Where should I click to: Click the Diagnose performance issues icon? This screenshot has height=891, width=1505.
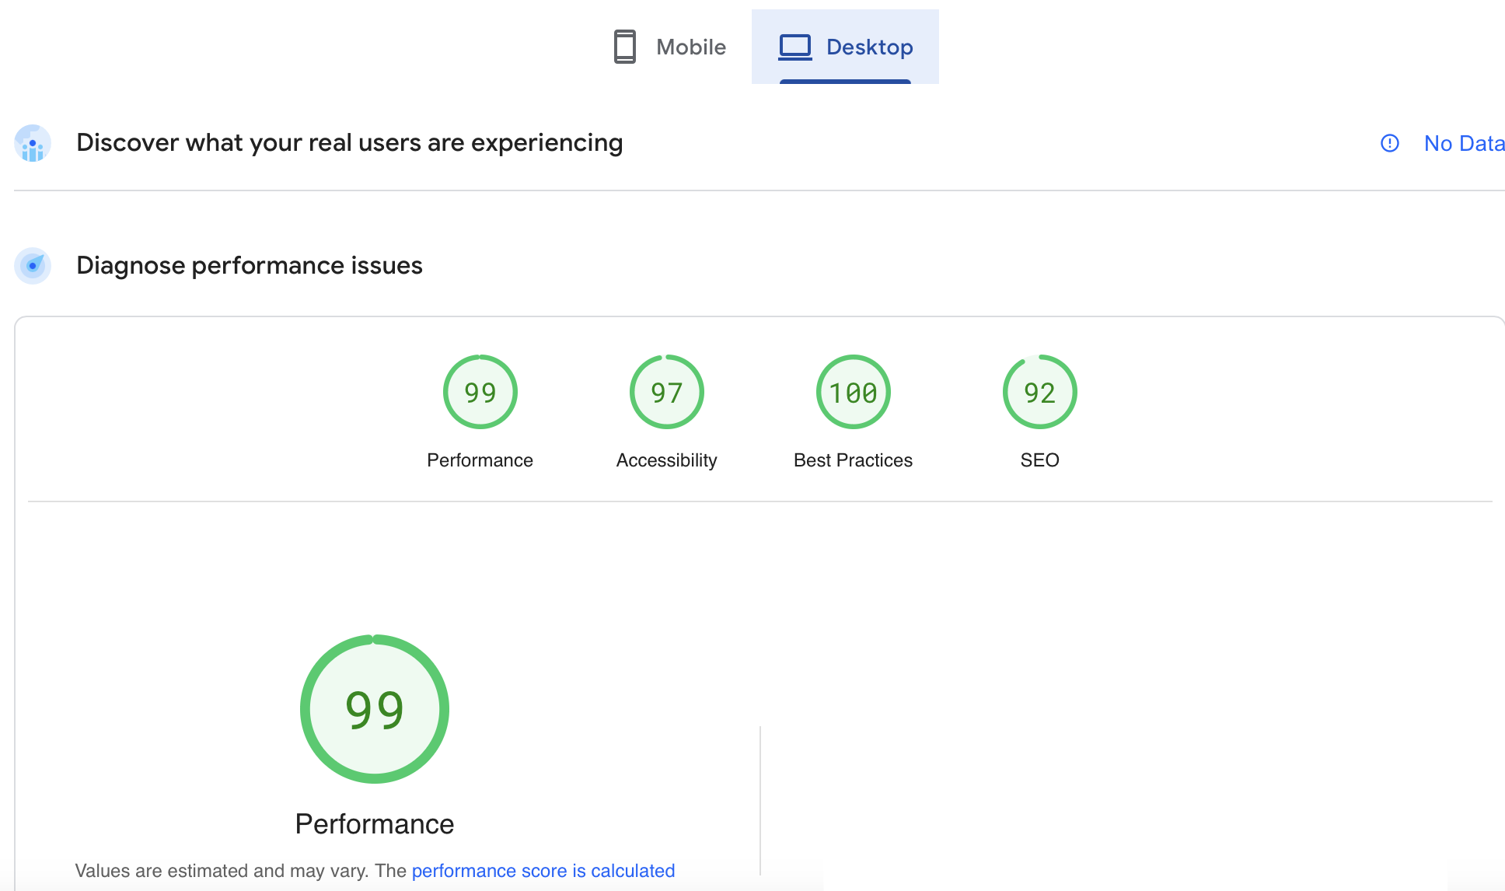tap(33, 266)
